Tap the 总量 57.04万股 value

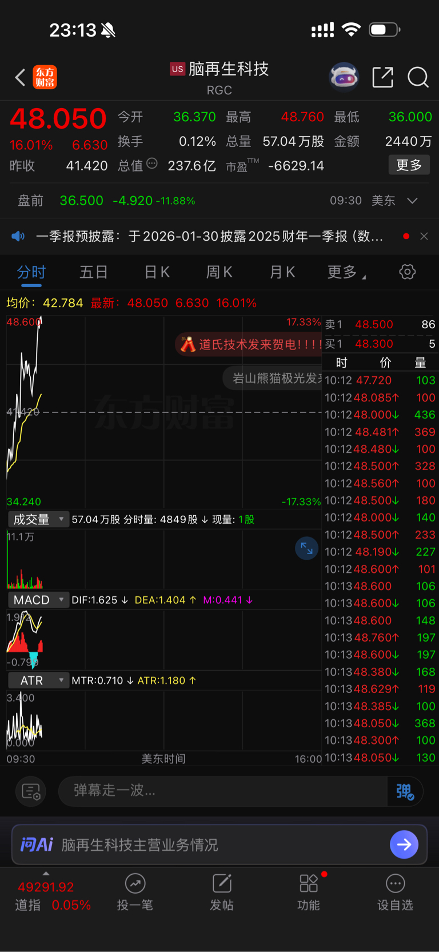(x=294, y=141)
